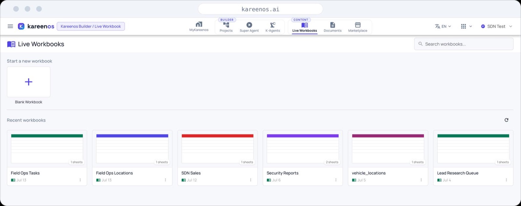Click the translate language icon
The width and height of the screenshot is (521, 206).
(x=437, y=26)
